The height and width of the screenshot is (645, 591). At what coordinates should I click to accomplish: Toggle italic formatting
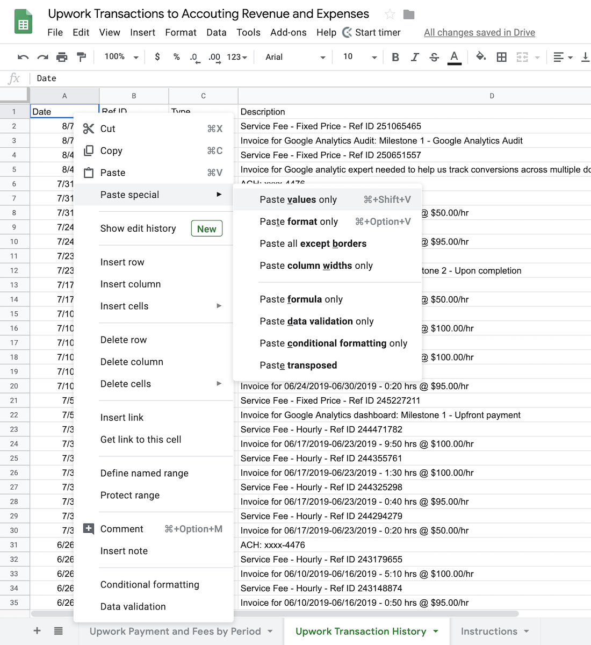pyautogui.click(x=415, y=57)
